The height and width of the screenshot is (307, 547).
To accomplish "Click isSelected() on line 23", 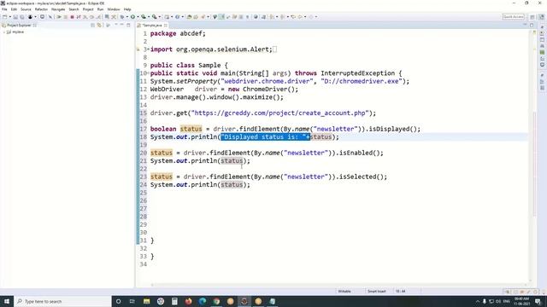I will tap(361, 177).
